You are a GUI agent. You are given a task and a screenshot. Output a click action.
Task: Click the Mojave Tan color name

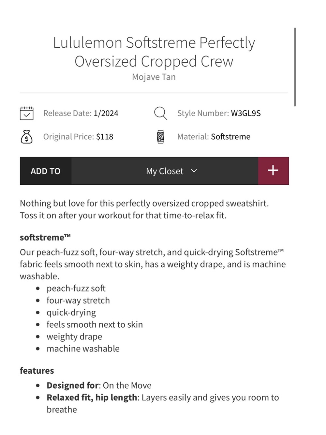[x=154, y=77]
